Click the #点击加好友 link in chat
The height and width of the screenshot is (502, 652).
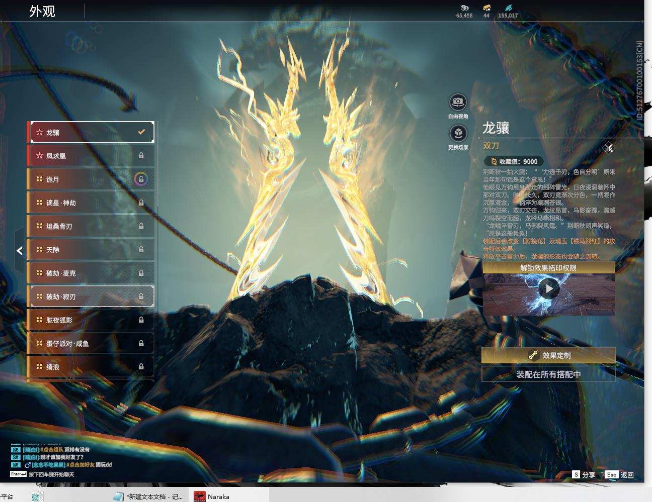click(79, 465)
